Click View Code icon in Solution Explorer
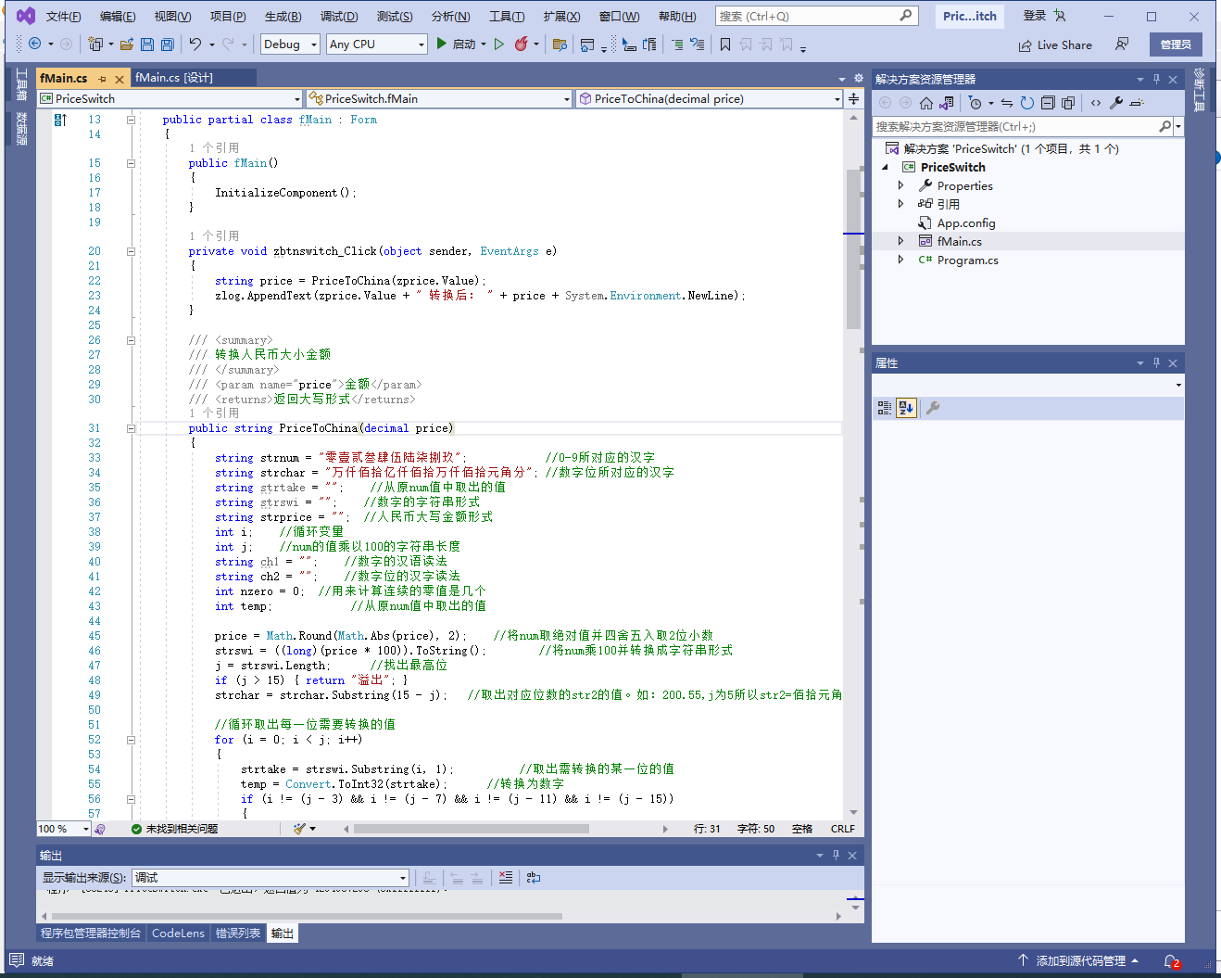Screen dimensions: 1221x978 (1096, 103)
